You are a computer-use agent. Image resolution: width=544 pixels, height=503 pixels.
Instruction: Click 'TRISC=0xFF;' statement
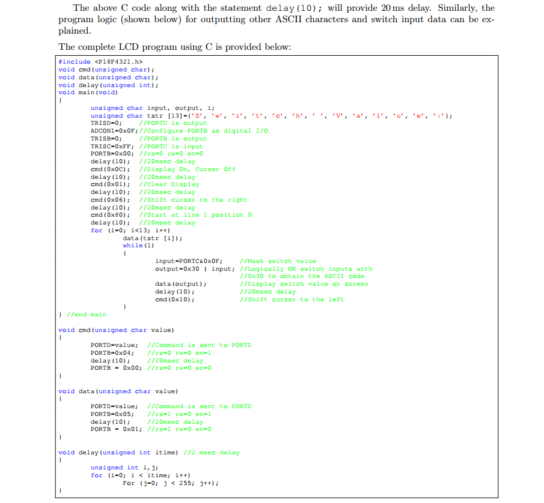tap(112, 146)
